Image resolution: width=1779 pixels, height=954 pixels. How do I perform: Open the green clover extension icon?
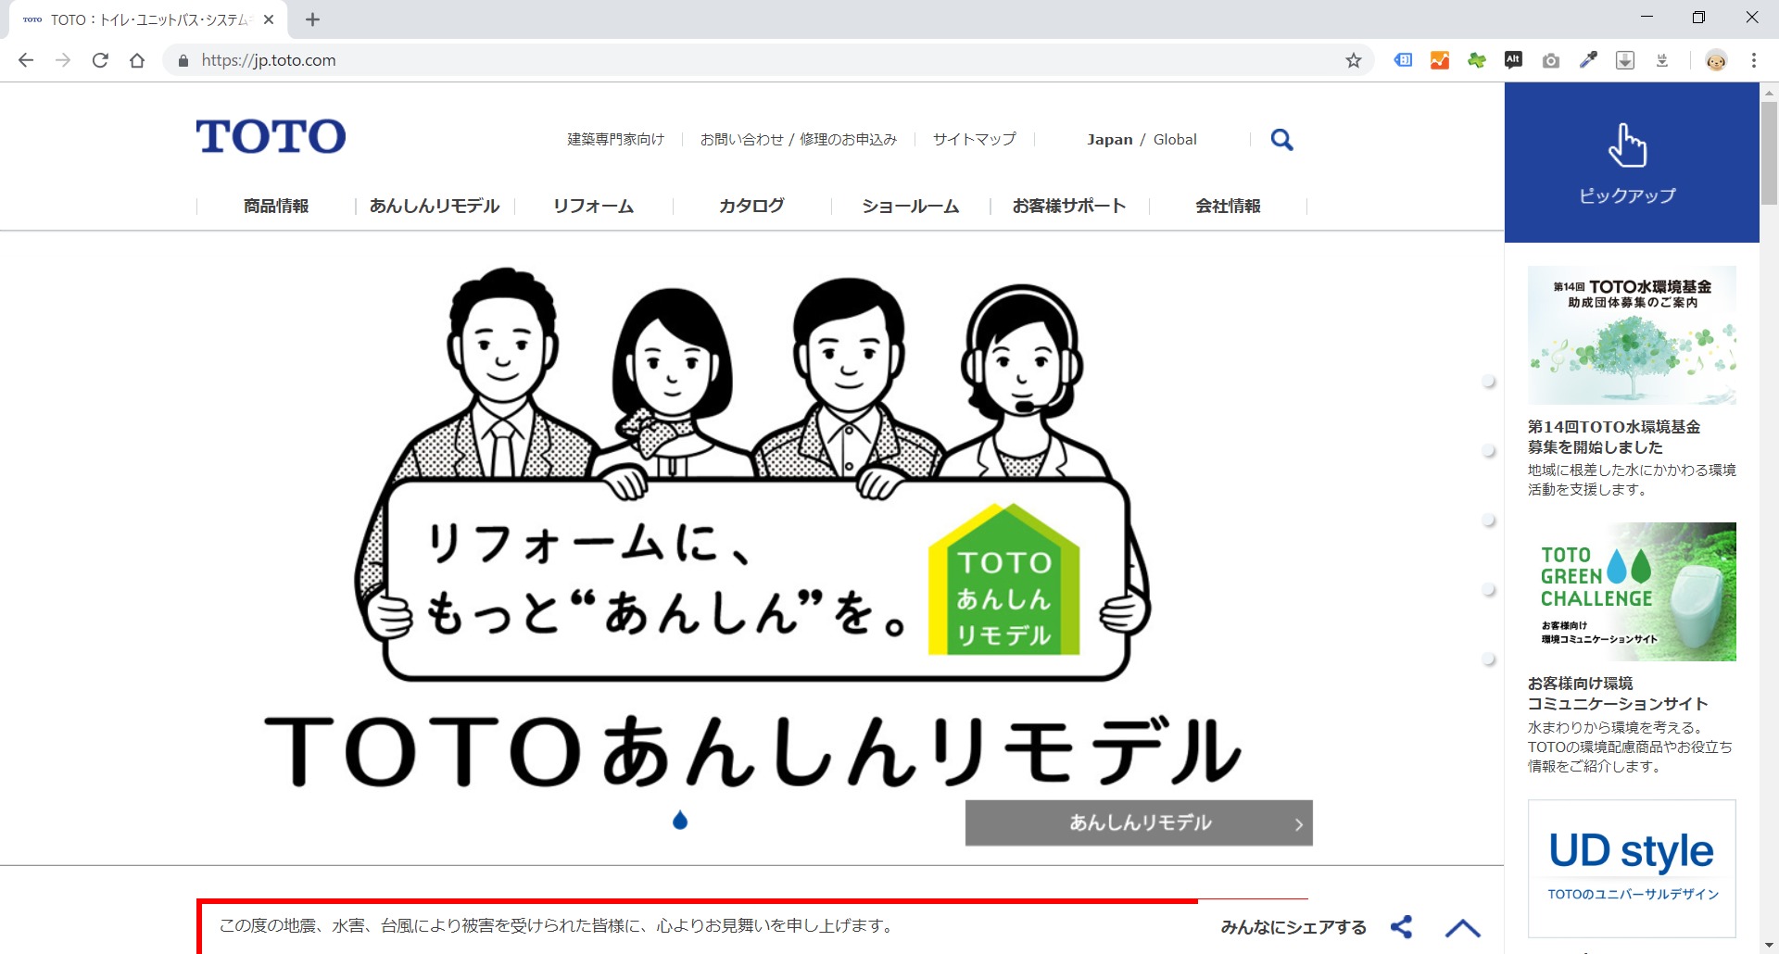1477,60
